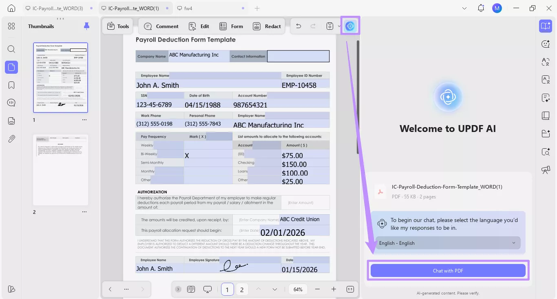Undo the last action
Viewport: 557px width, 299px height.
click(x=298, y=26)
